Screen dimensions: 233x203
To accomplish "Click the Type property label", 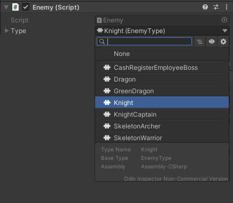I will click(18, 31).
